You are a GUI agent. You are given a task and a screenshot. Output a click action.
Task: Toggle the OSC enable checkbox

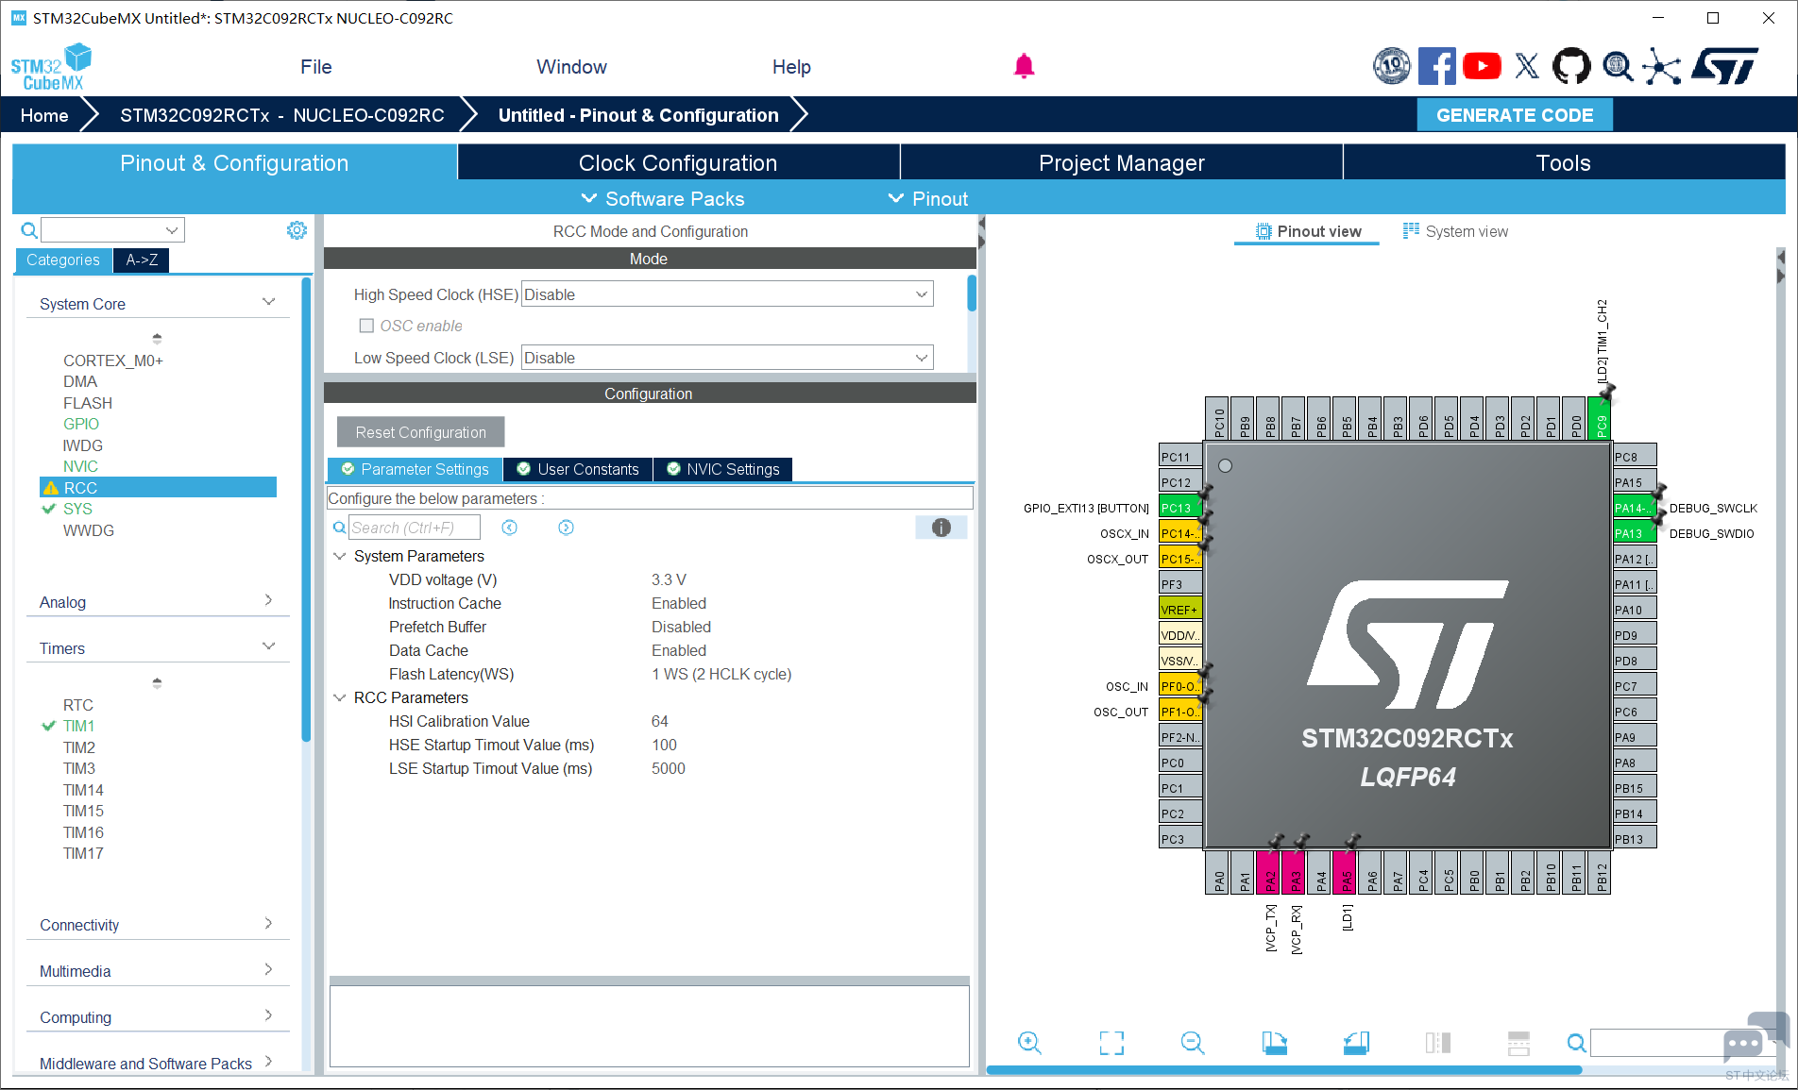[366, 326]
